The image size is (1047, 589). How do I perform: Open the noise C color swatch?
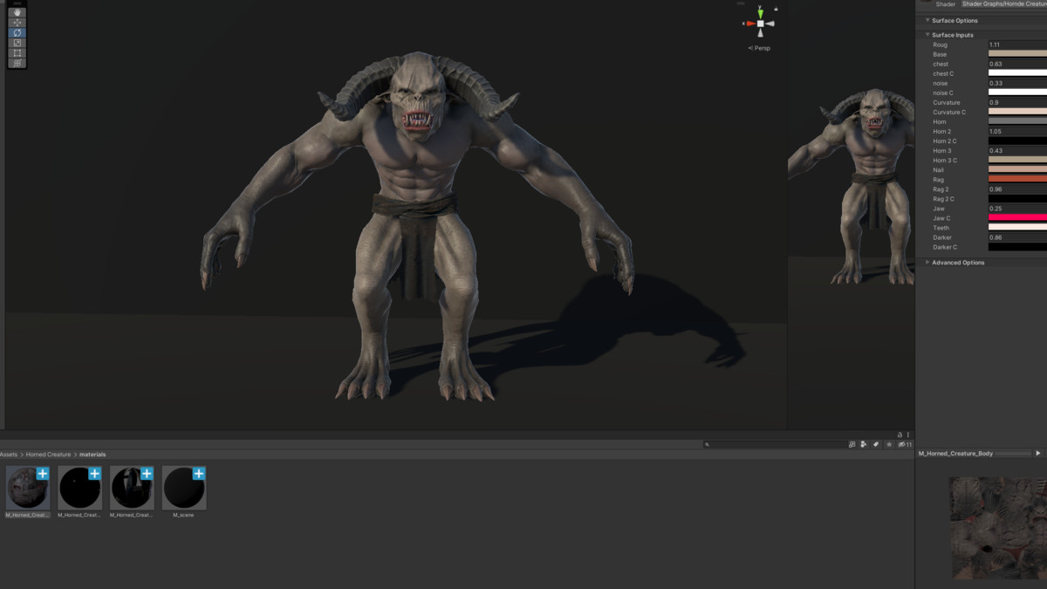[x=1017, y=92]
